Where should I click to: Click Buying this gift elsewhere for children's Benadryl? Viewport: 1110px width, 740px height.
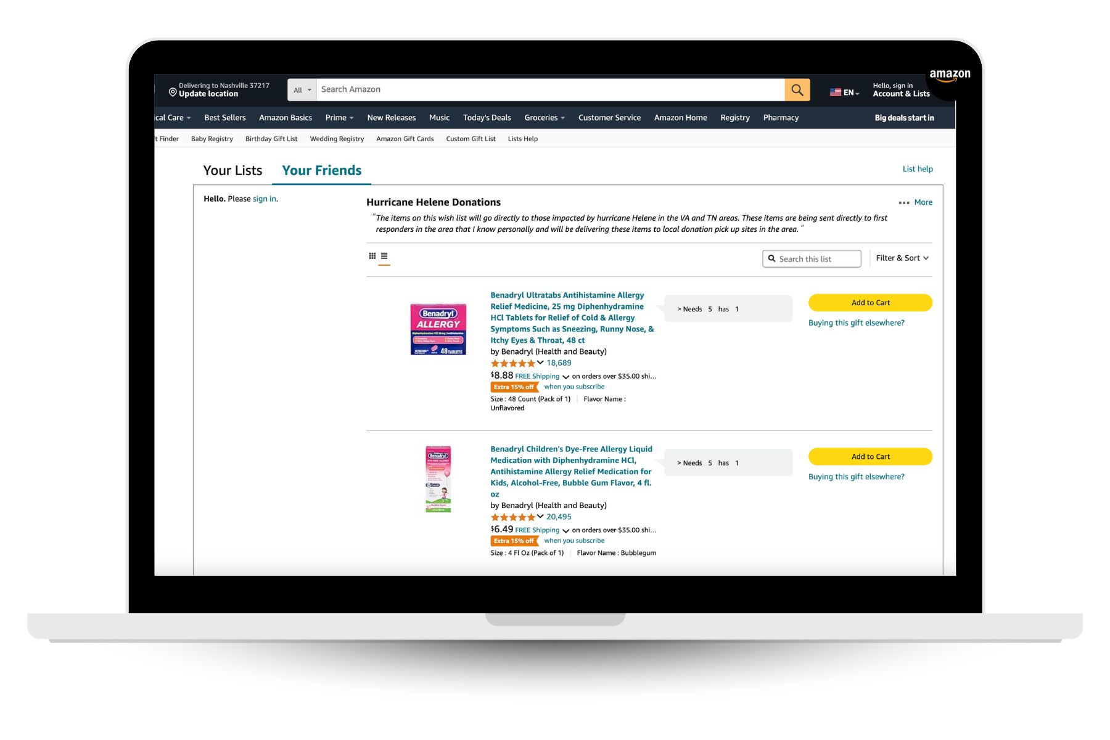coord(857,476)
